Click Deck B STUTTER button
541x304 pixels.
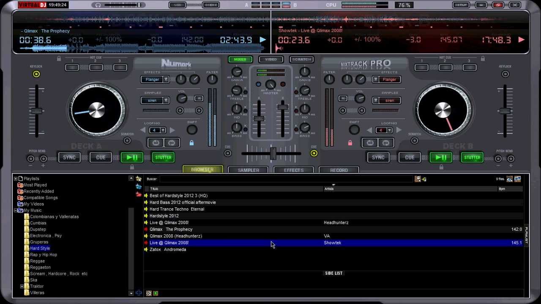[472, 157]
